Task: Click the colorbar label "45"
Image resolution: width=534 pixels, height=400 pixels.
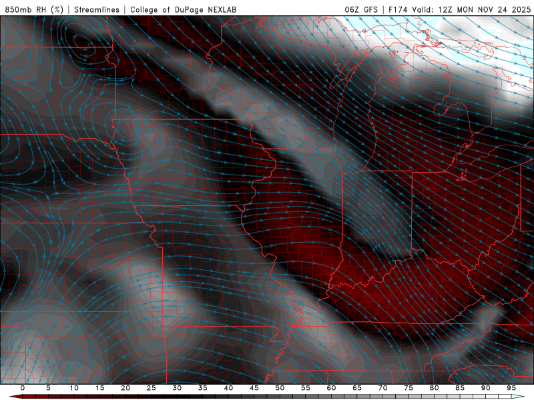Action: click(x=254, y=388)
